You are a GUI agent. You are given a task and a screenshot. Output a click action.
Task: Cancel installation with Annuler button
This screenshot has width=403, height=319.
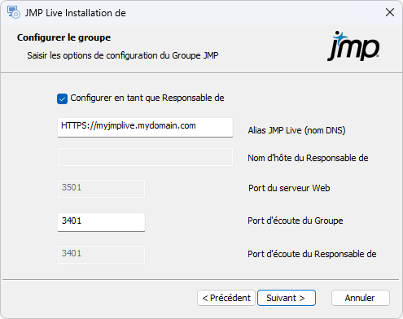coord(361,298)
